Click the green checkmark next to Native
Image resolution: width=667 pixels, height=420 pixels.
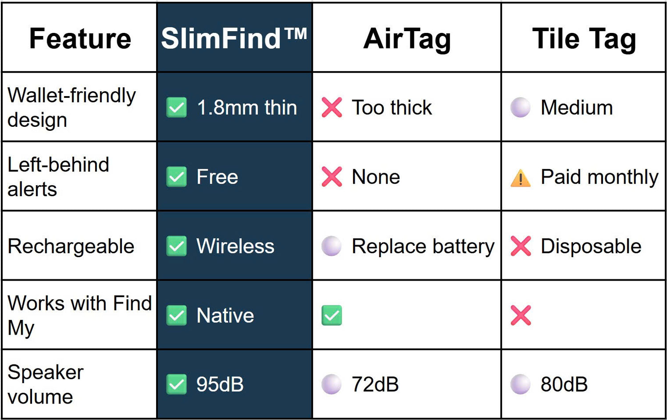pos(177,315)
